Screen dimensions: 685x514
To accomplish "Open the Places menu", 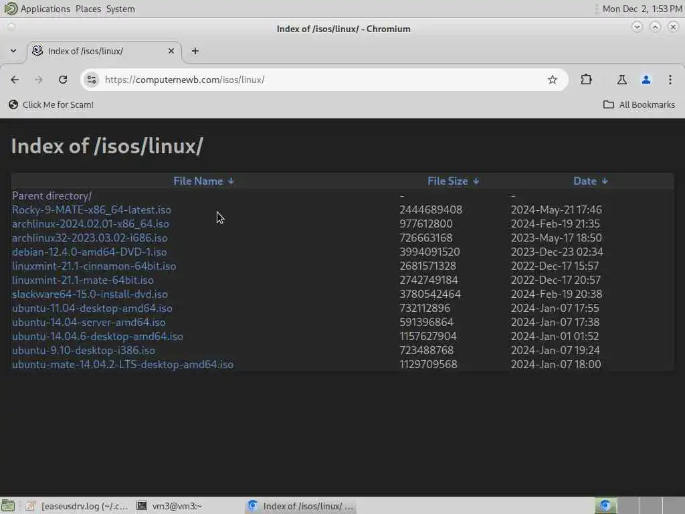I will coord(88,9).
